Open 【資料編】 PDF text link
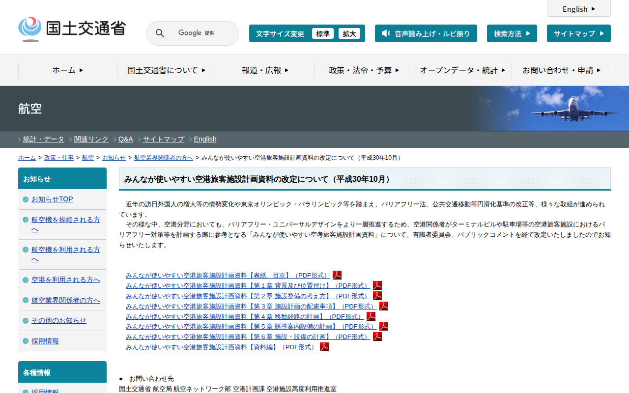The image size is (629, 393). point(222,347)
